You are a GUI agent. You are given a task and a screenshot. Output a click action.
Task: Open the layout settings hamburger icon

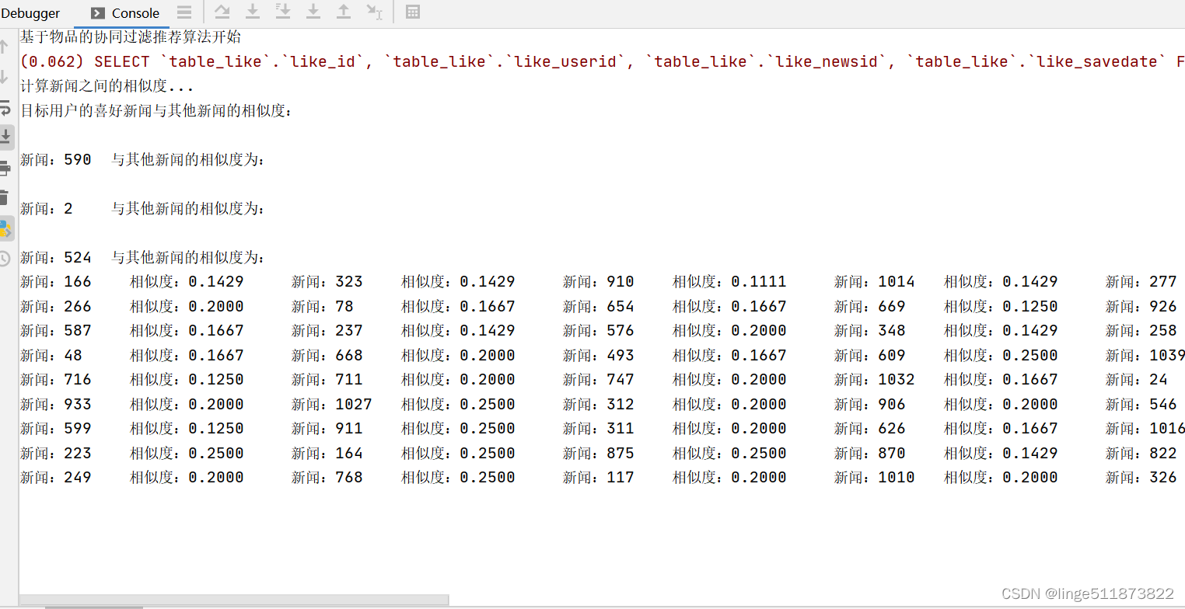184,12
